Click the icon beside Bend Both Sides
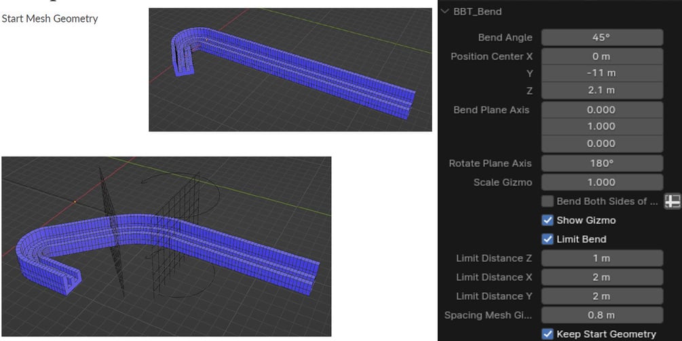Image resolution: width=682 pixels, height=341 pixels. pyautogui.click(x=672, y=201)
